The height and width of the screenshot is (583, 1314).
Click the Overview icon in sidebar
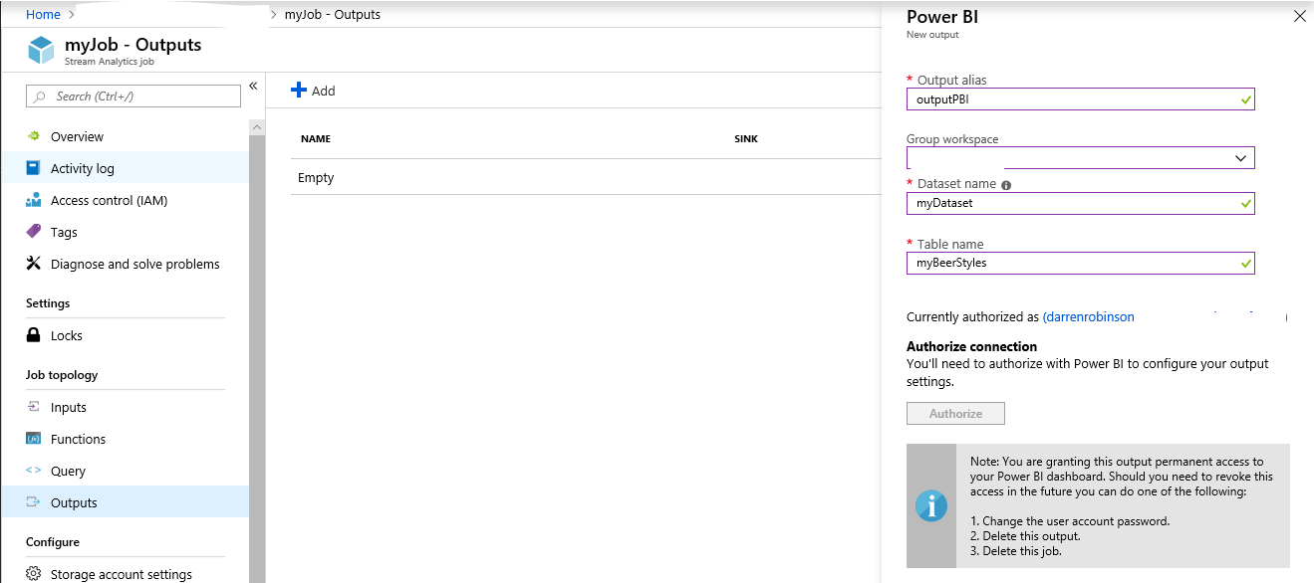(33, 136)
